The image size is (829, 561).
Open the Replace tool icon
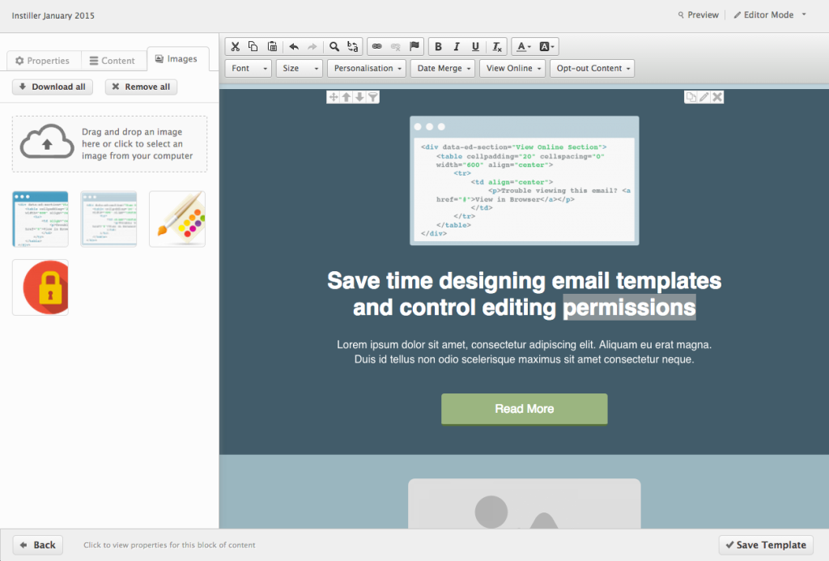click(x=353, y=46)
